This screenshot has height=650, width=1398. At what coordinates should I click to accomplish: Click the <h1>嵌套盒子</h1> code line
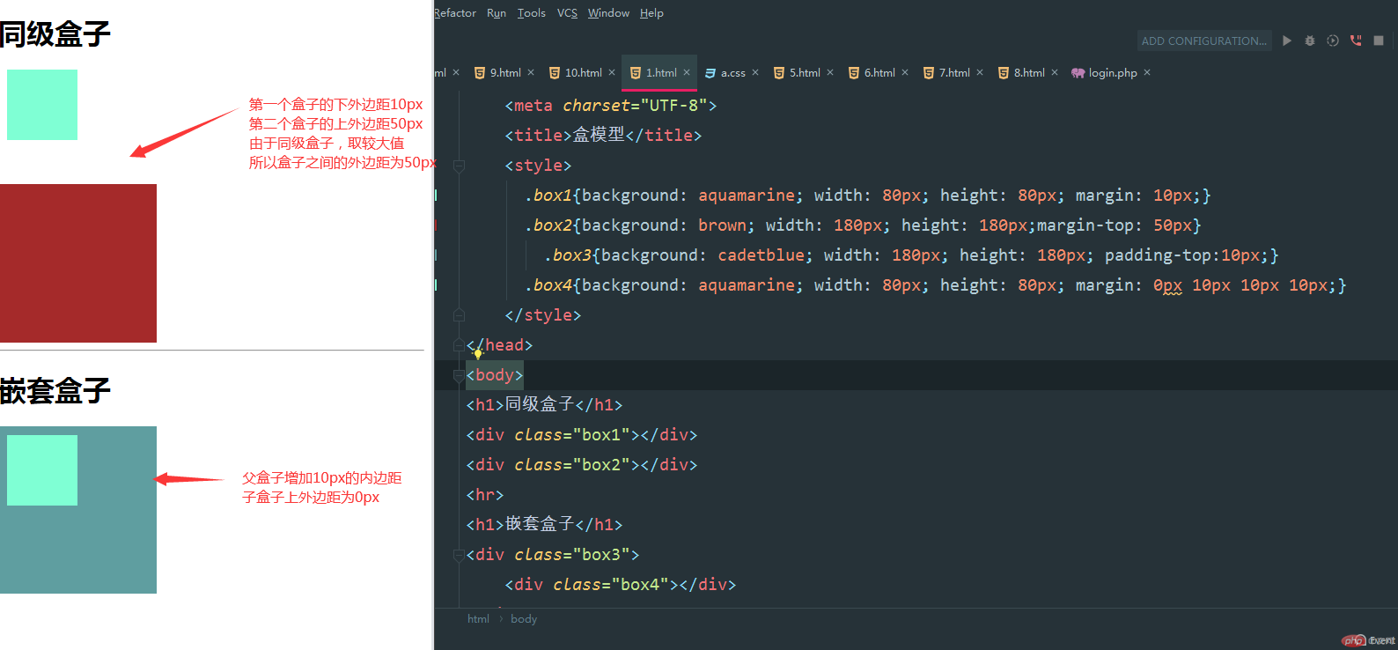[544, 525]
